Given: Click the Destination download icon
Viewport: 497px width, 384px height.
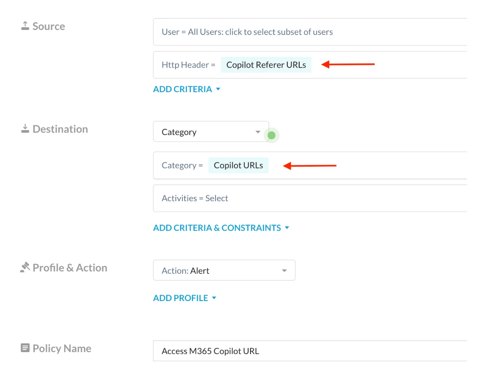Looking at the screenshot, I should coord(25,129).
